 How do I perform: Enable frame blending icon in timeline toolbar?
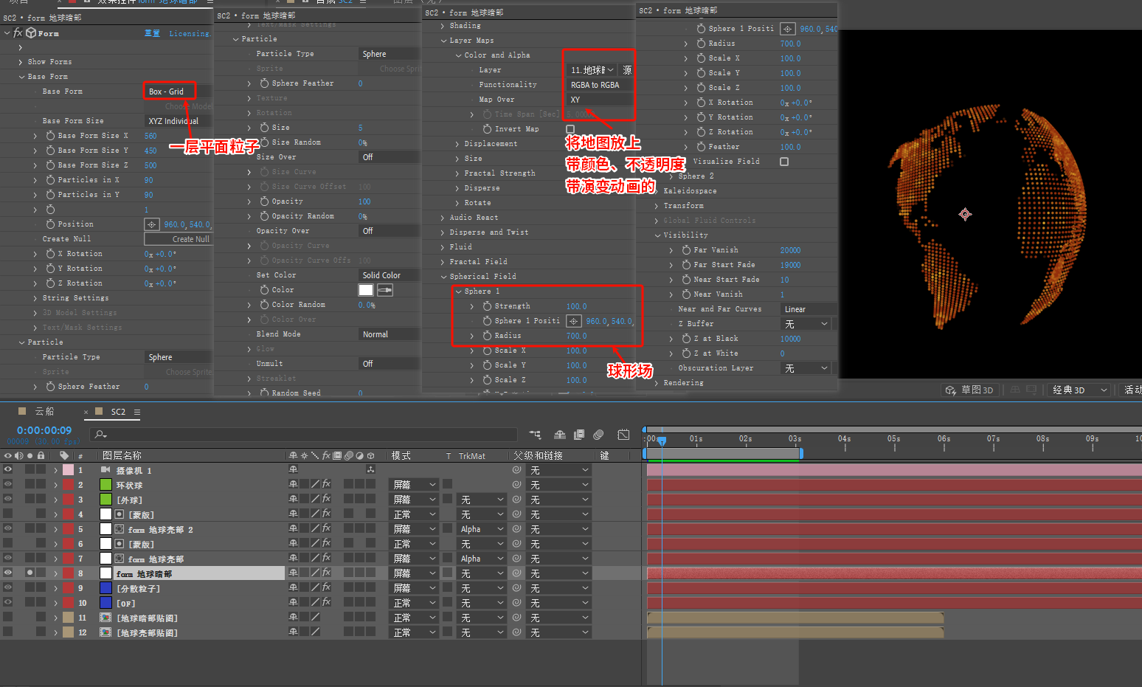click(579, 435)
